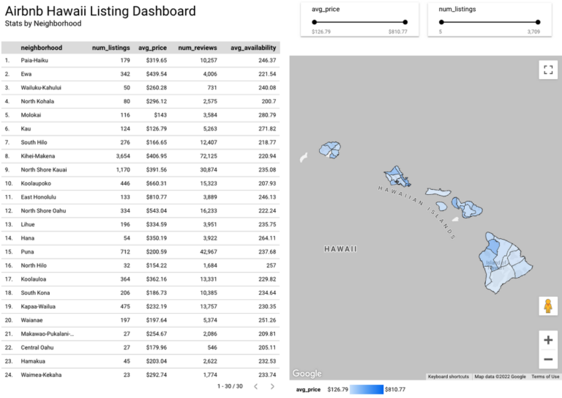Select the Ewa neighborhood cell
562x398 pixels.
[x=26, y=74]
